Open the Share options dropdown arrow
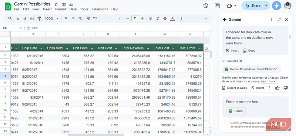 [x=266, y=6]
